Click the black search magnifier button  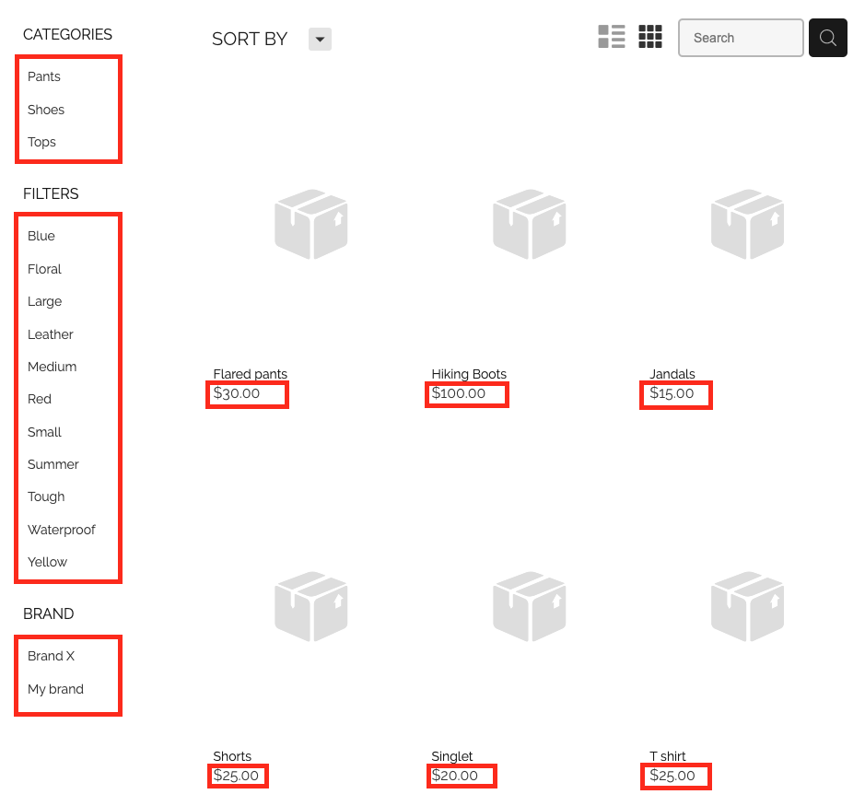pos(827,38)
